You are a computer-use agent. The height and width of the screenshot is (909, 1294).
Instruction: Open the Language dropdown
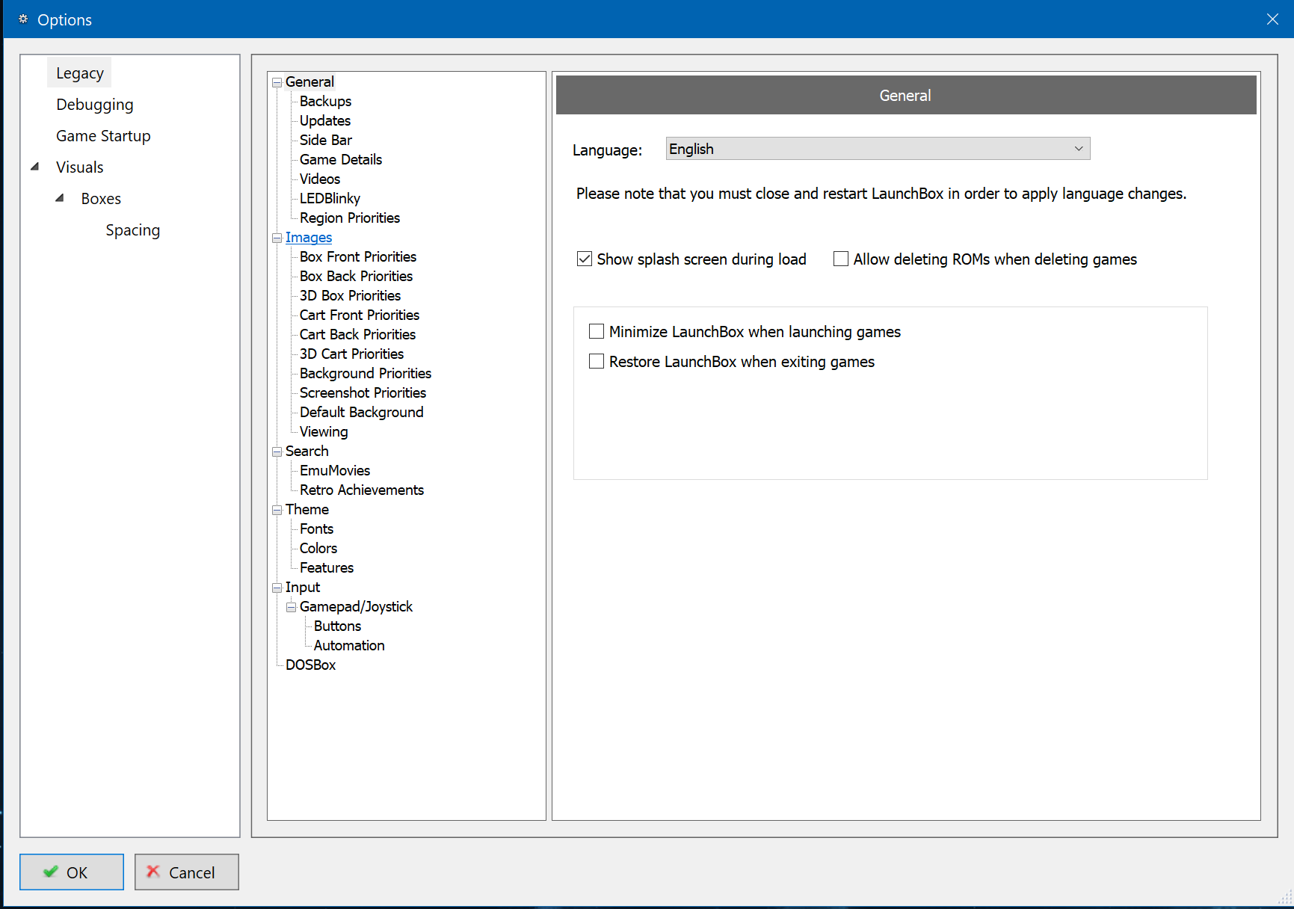[878, 149]
